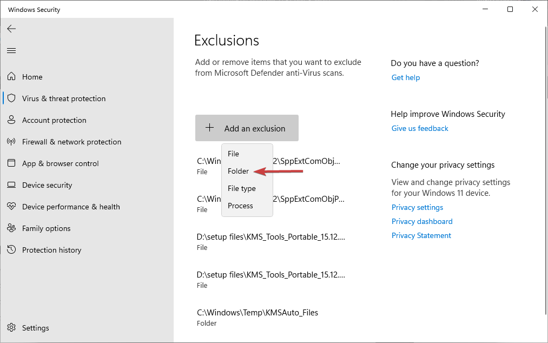Image resolution: width=548 pixels, height=343 pixels.
Task: Click the Add an exclusion button
Action: click(247, 128)
